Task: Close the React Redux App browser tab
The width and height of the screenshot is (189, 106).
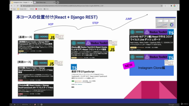Action: tap(54, 2)
